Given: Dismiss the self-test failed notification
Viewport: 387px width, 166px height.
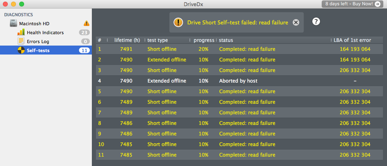Looking at the screenshot, I should pos(296,23).
